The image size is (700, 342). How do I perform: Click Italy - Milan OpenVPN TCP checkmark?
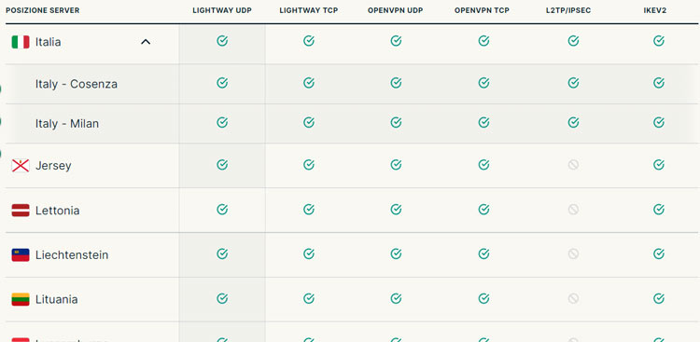tap(483, 122)
